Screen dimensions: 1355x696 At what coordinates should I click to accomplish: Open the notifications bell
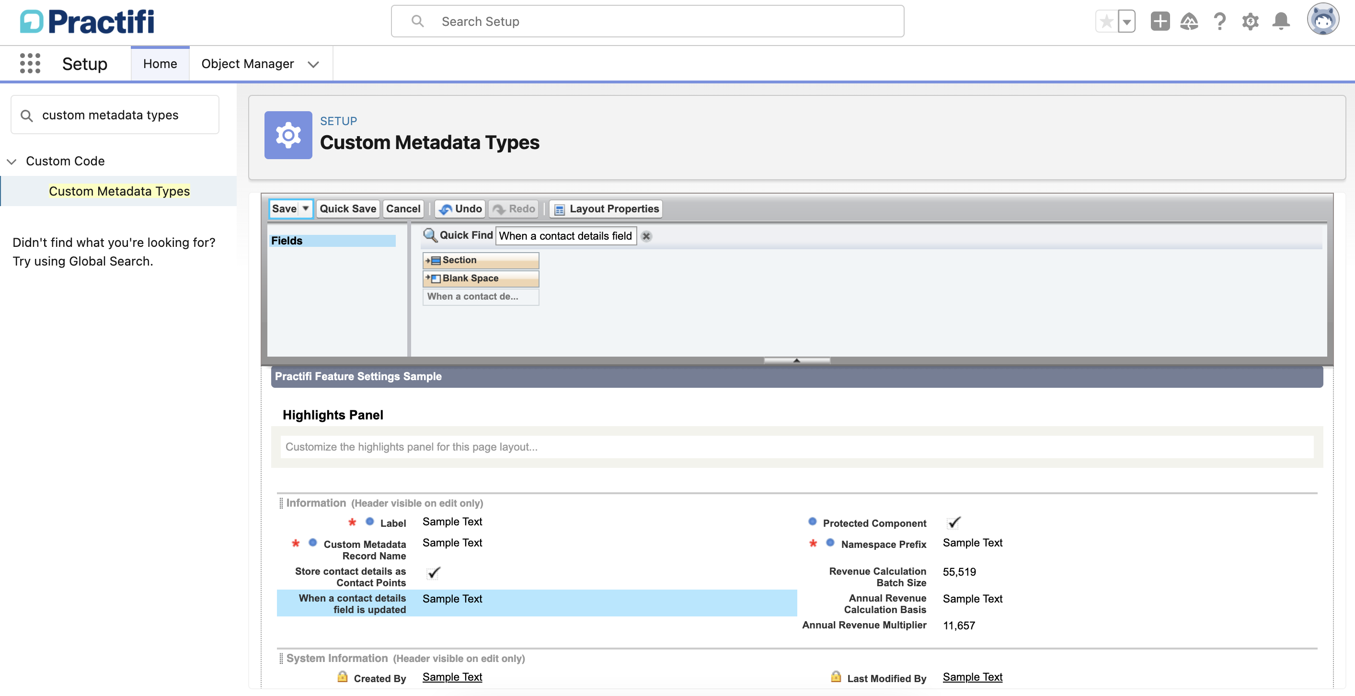(1281, 22)
